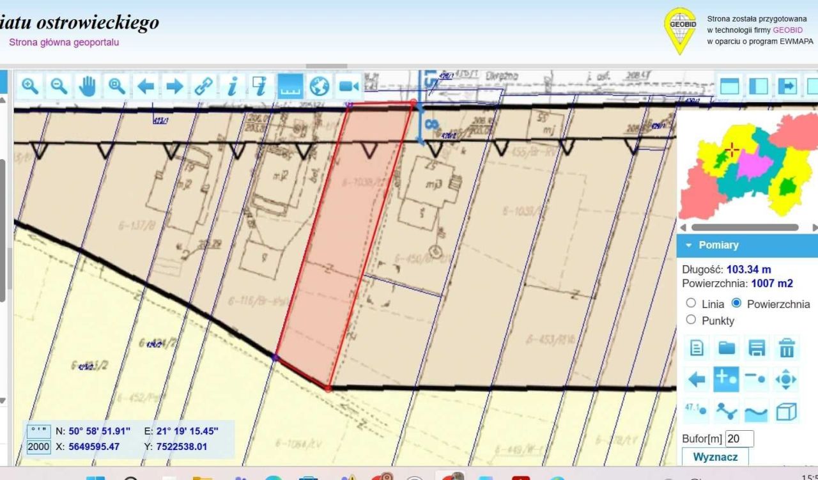Open measurement folder icon
818x480 pixels.
point(727,348)
